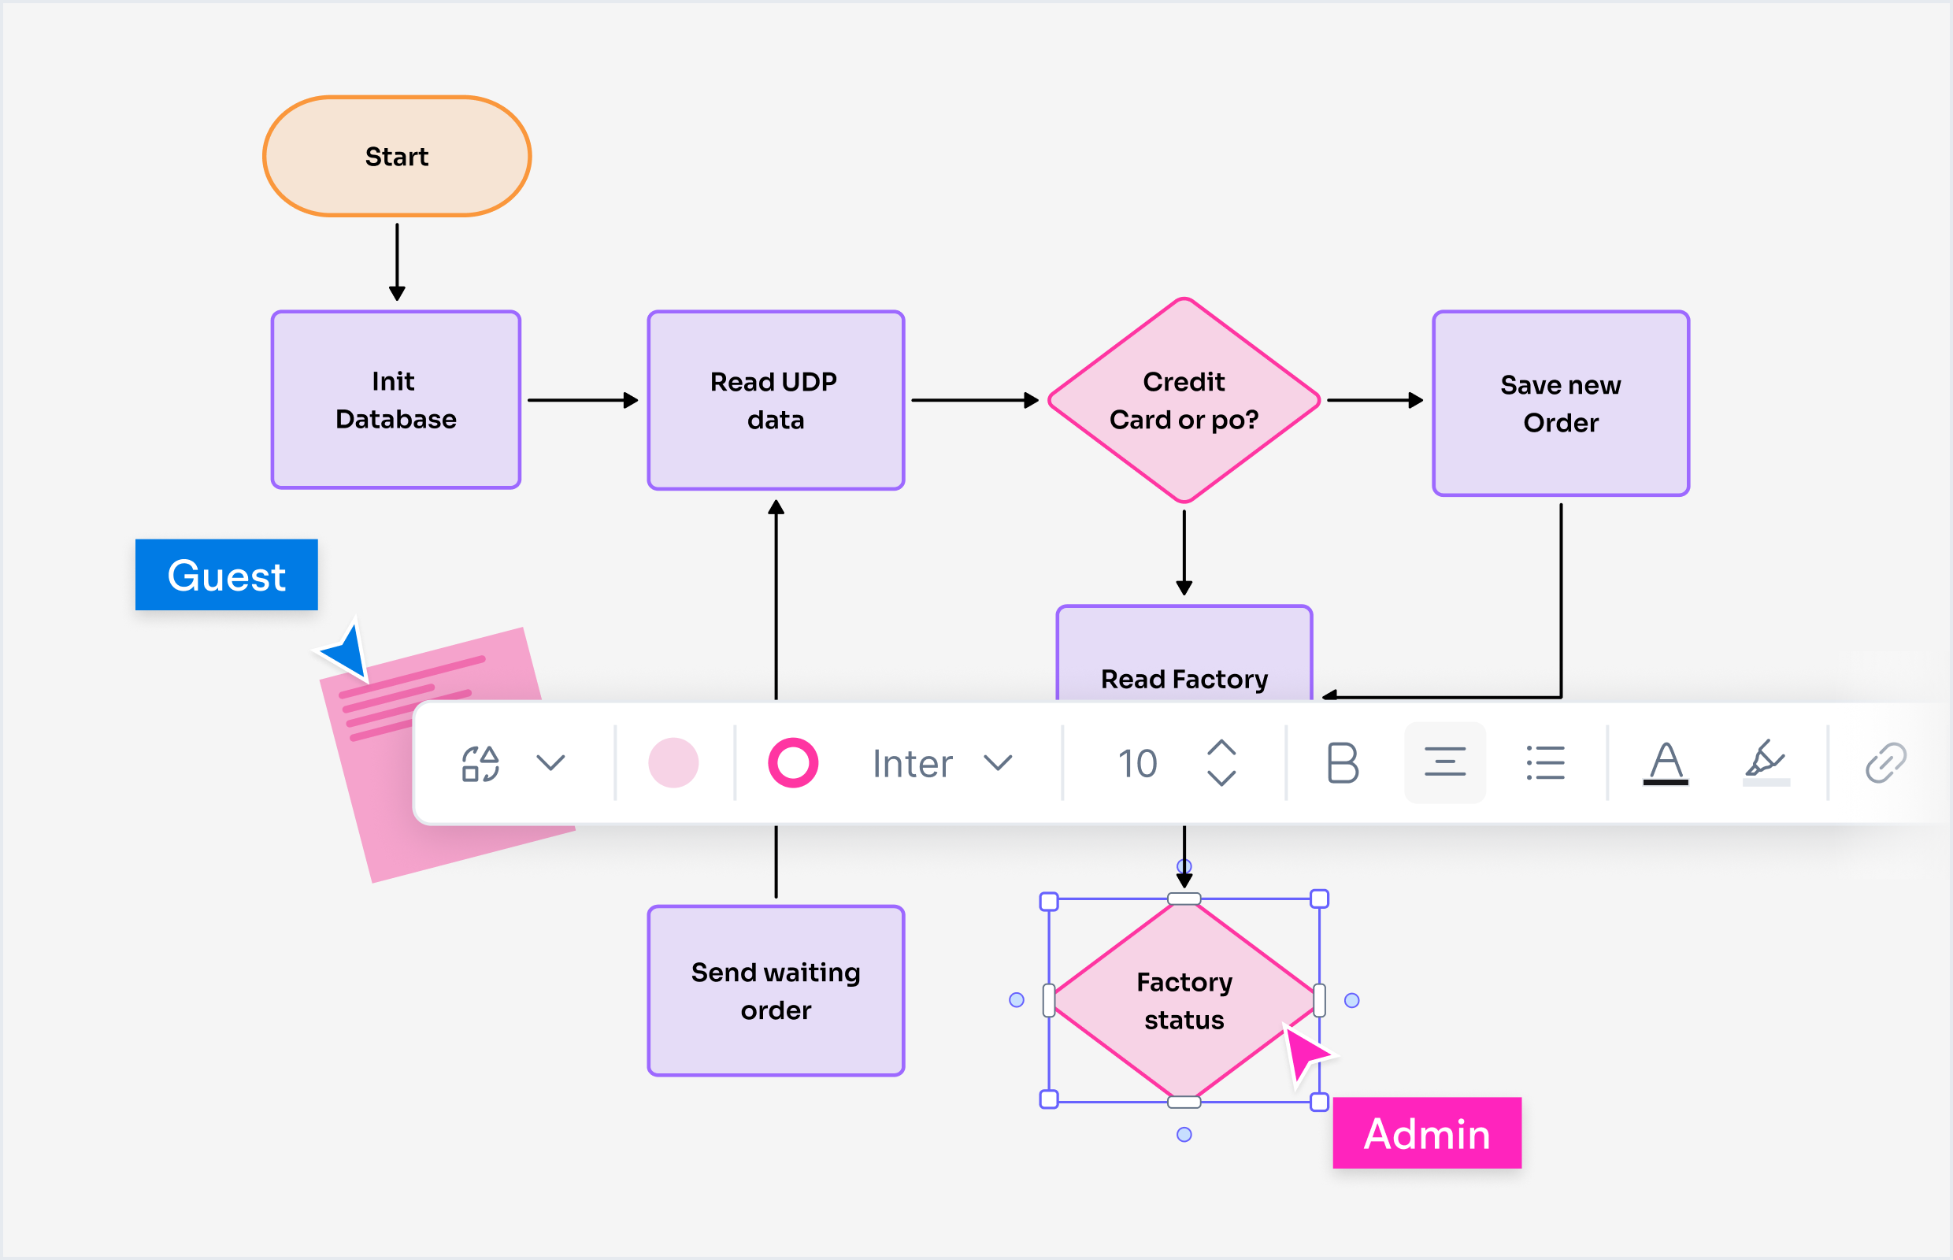The width and height of the screenshot is (1953, 1260).
Task: Select the Read UDP data box
Action: tap(776, 400)
